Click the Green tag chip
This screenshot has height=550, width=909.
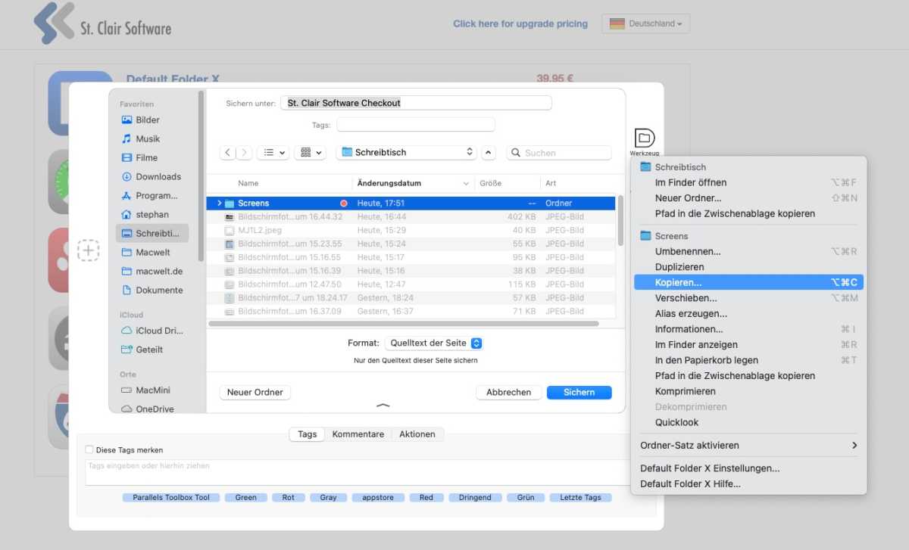coord(246,497)
